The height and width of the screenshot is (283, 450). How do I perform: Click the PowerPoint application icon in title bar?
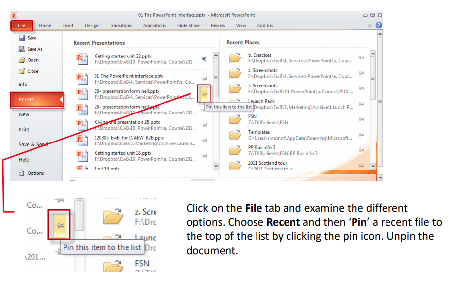(14, 16)
